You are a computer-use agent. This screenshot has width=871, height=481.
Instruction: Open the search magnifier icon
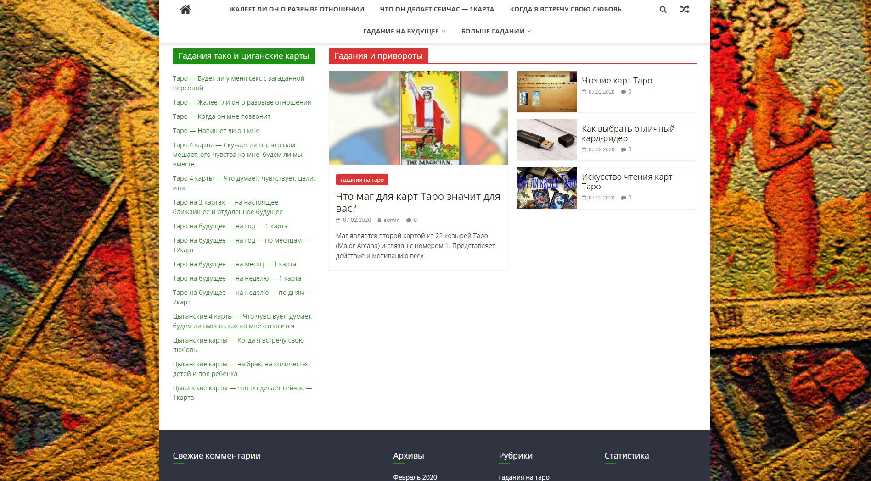(663, 9)
